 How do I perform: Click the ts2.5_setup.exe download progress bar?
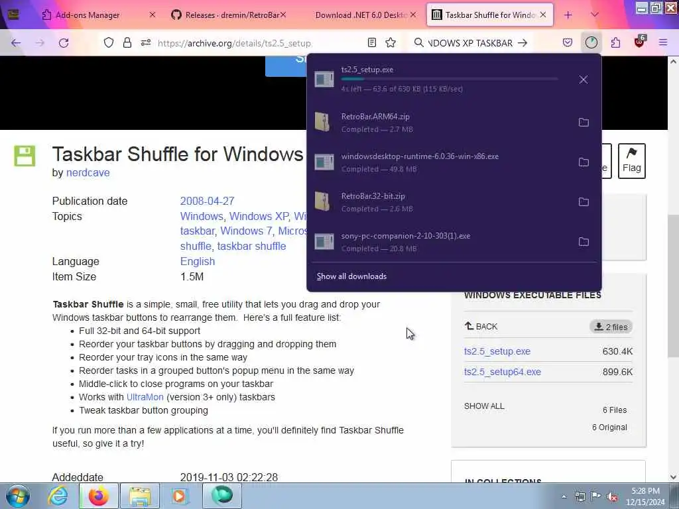tap(450, 79)
